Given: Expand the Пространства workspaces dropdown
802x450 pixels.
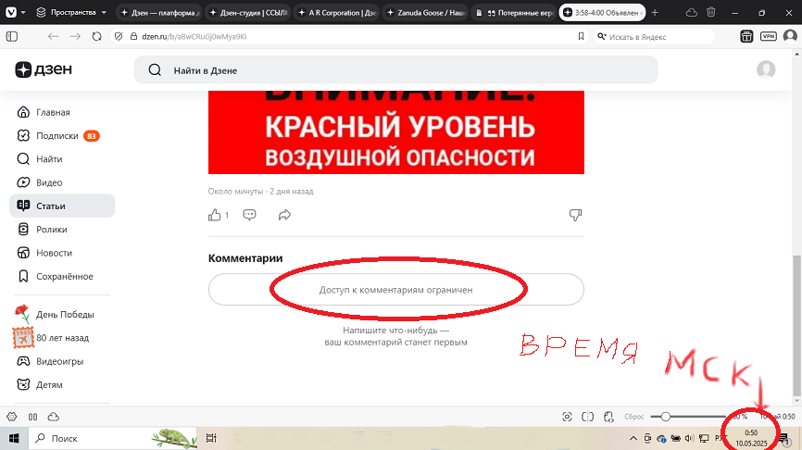Looking at the screenshot, I should tap(71, 12).
